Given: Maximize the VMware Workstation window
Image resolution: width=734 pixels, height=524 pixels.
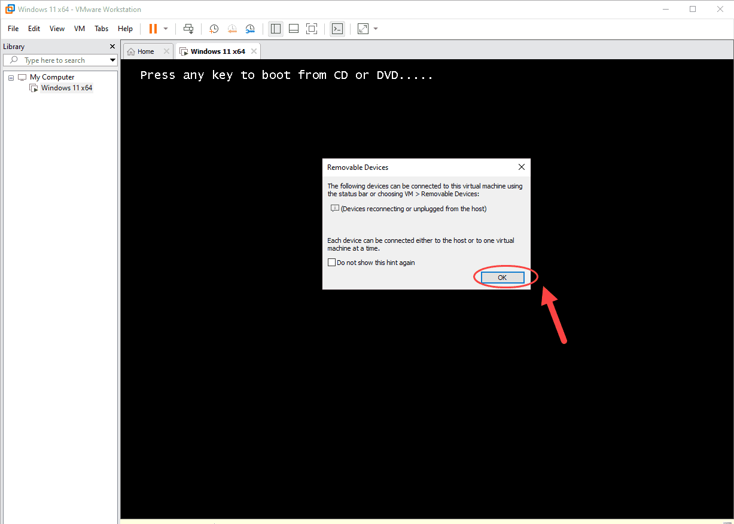Looking at the screenshot, I should 693,9.
